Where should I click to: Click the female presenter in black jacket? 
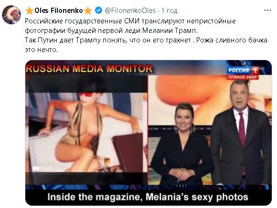[182, 144]
